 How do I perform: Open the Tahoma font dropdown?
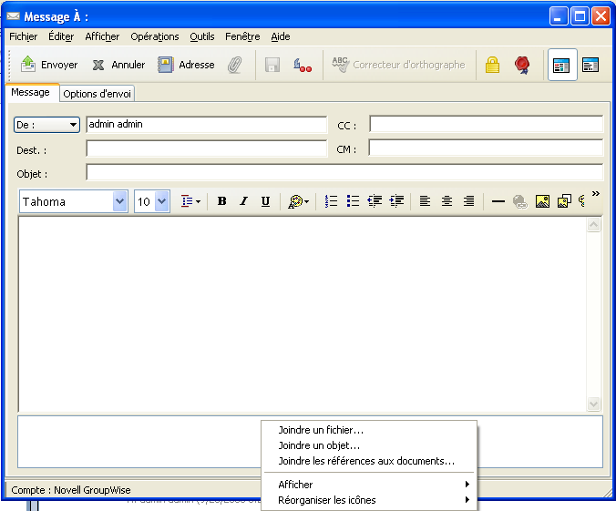119,201
